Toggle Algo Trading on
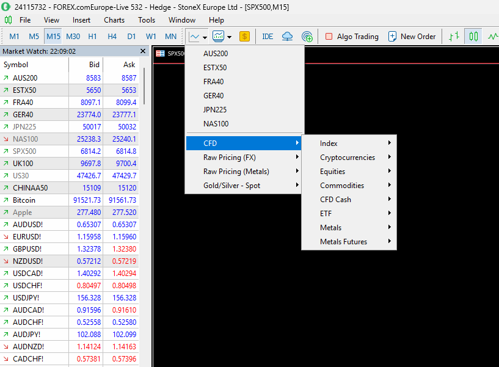The image size is (499, 367). (351, 37)
